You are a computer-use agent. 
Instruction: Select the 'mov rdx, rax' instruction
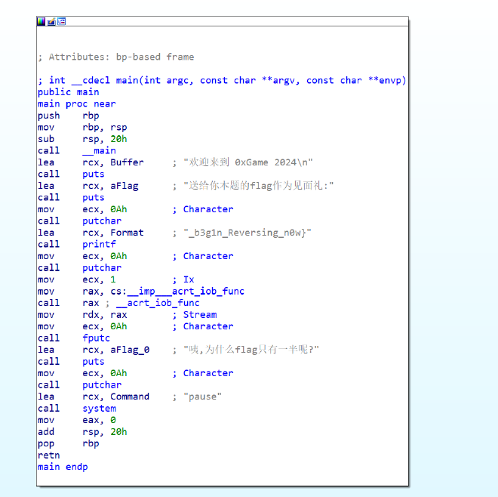tap(82, 315)
